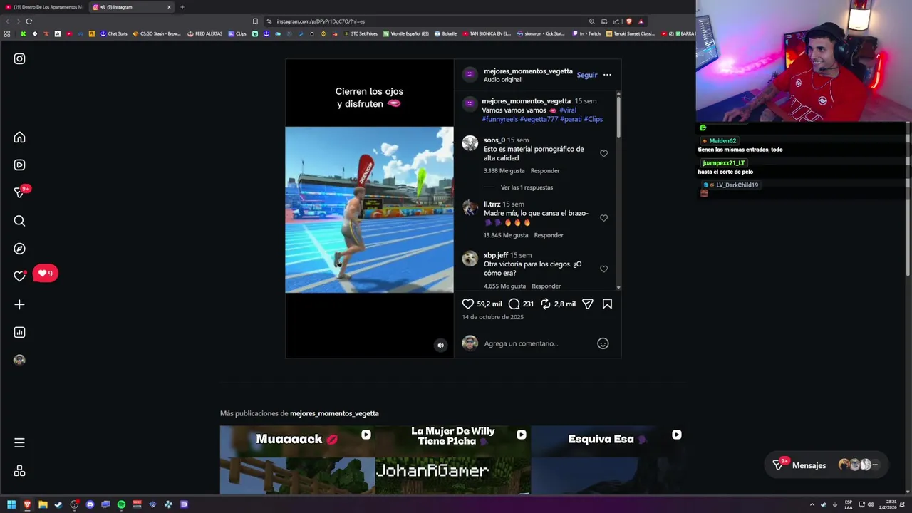The image size is (912, 513).
Task: Open the hamburger More menu in the sidebar
Action: coord(19,442)
